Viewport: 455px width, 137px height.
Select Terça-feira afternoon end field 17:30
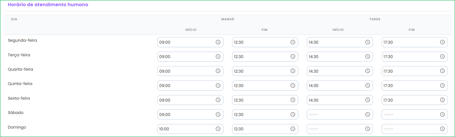415,56
